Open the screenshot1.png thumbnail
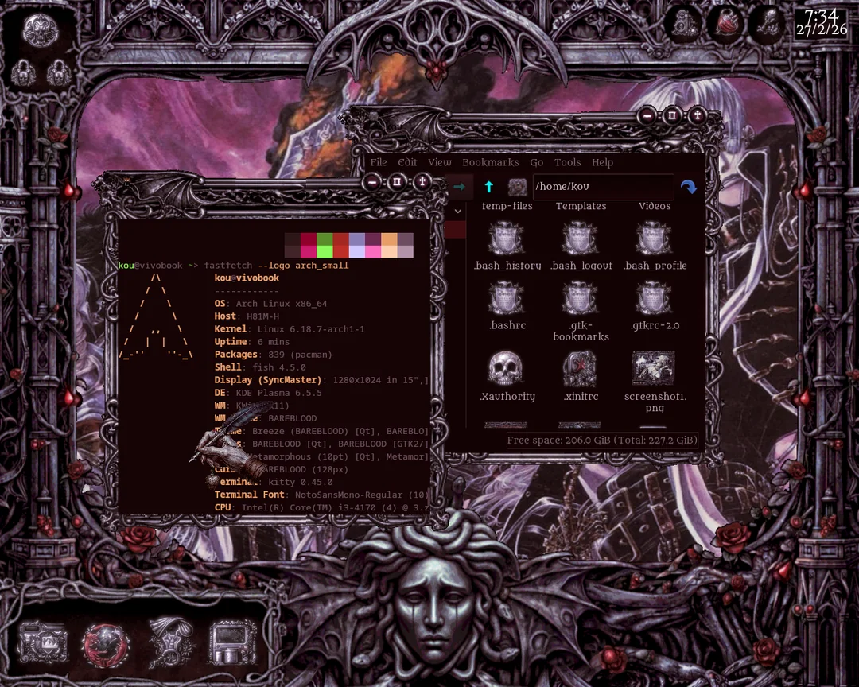 click(x=654, y=368)
